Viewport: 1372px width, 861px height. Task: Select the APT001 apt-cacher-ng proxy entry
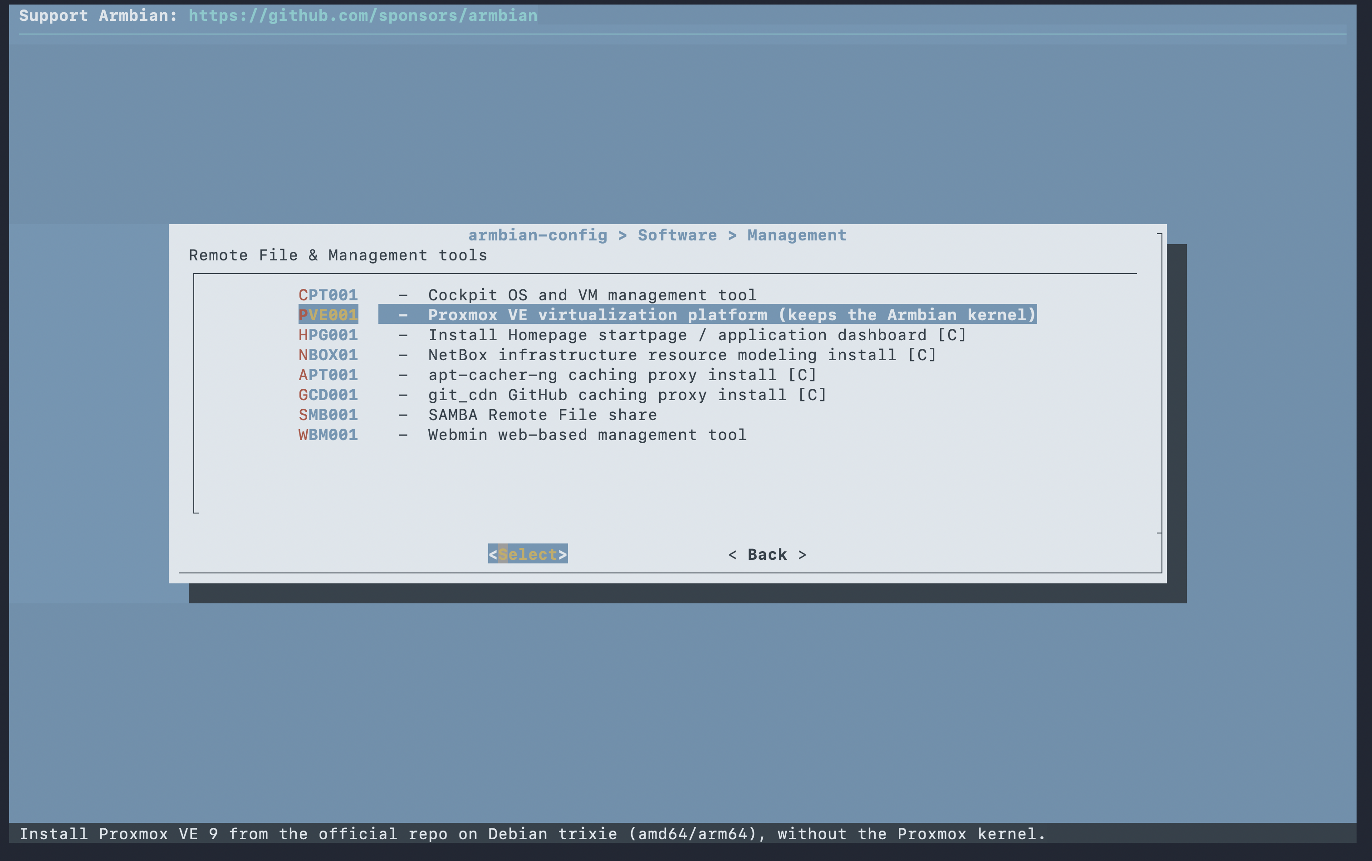(x=558, y=375)
